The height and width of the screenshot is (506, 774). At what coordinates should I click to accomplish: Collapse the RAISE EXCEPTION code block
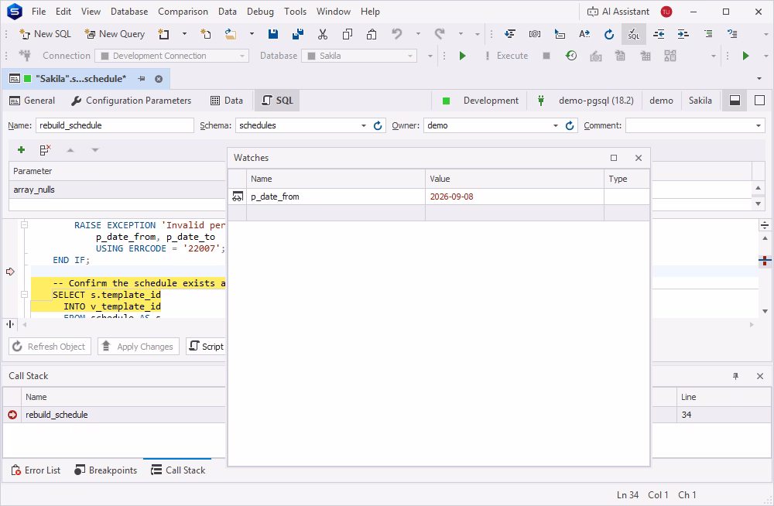(x=24, y=225)
